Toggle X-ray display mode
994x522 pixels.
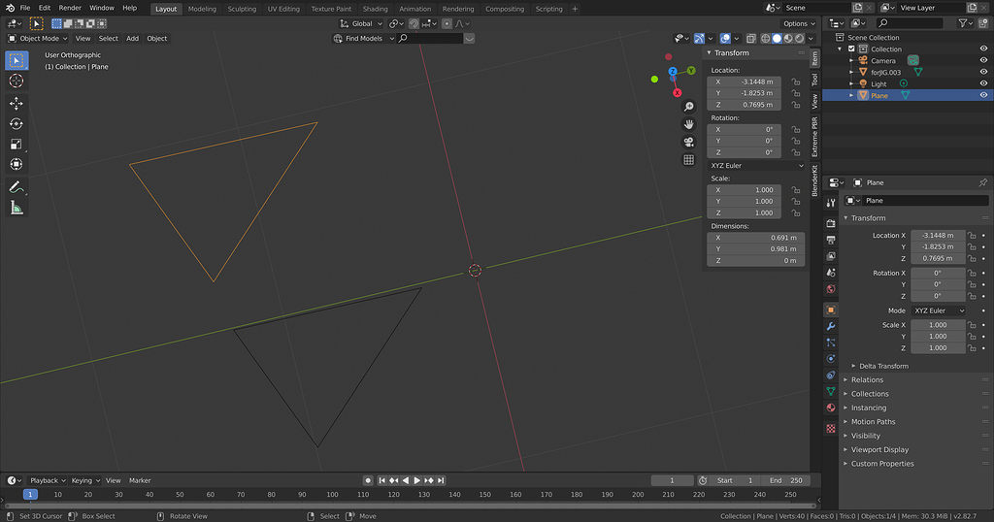tap(750, 39)
